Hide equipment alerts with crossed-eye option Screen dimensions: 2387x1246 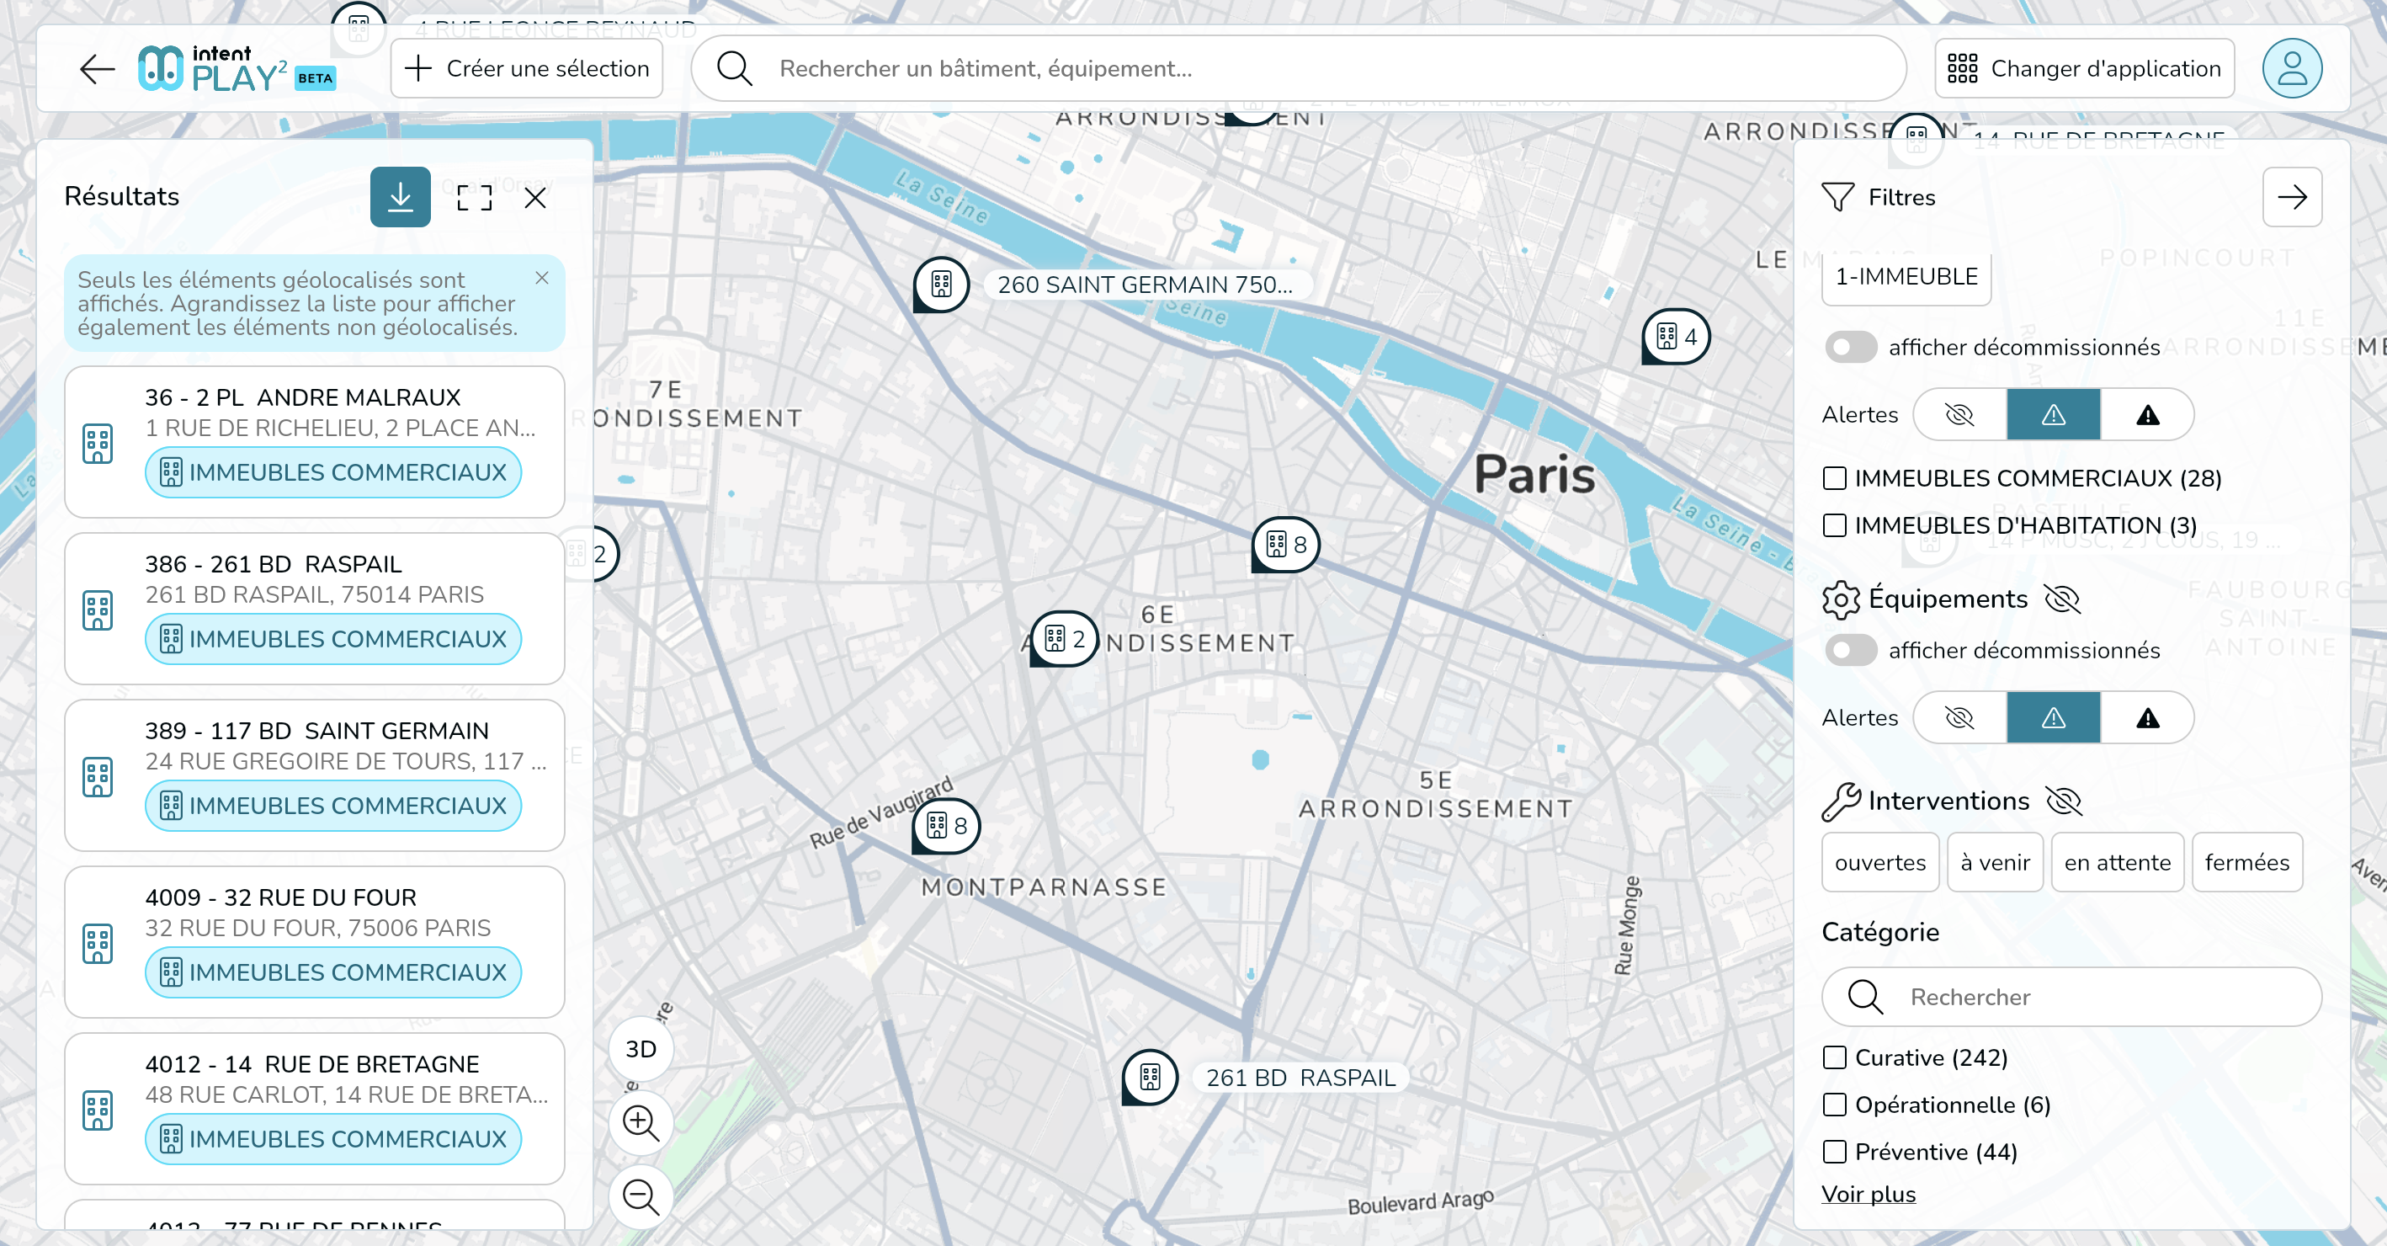pos(1959,717)
